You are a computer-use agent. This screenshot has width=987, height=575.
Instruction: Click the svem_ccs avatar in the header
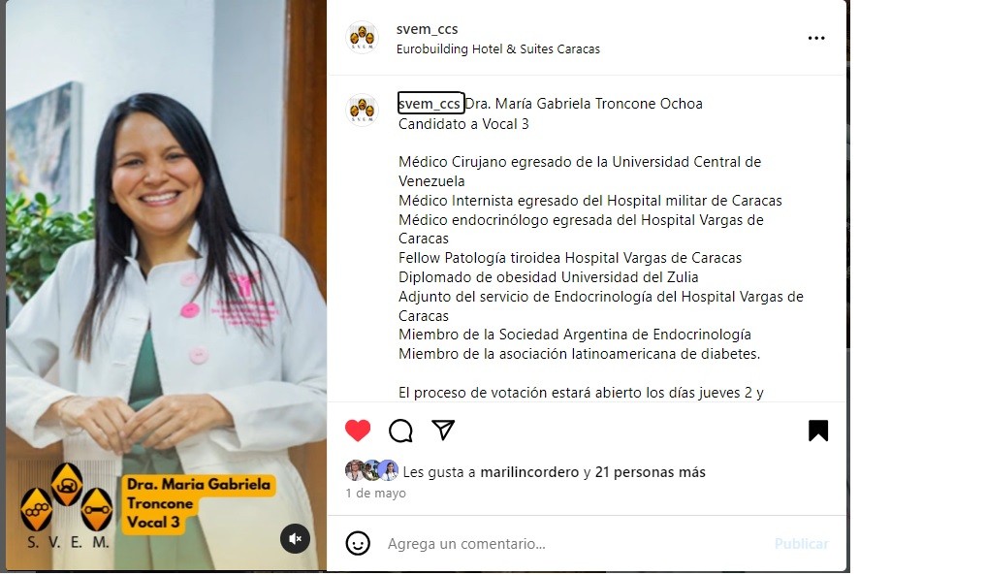click(x=362, y=37)
